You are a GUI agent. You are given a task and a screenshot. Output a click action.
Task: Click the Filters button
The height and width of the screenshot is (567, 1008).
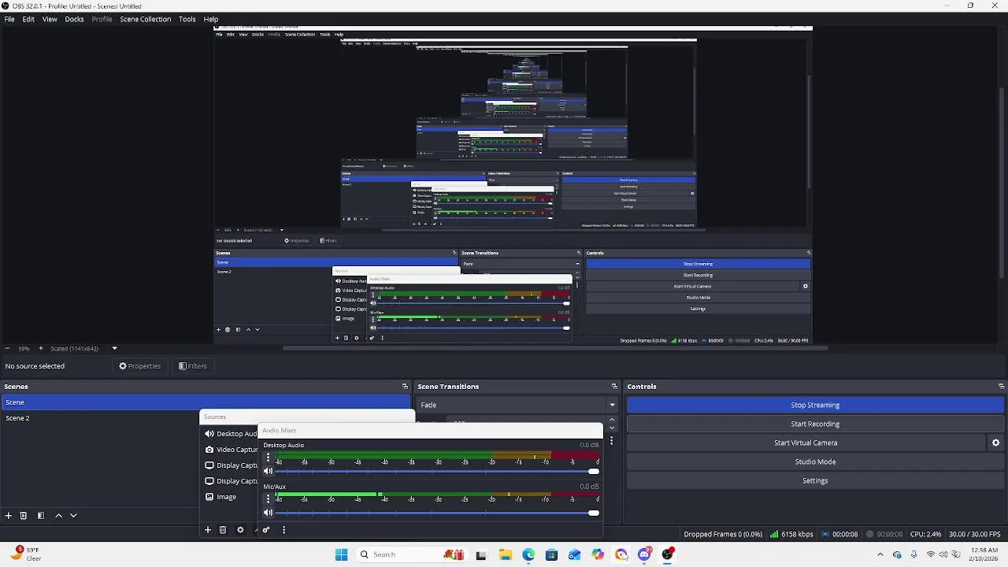click(x=192, y=366)
